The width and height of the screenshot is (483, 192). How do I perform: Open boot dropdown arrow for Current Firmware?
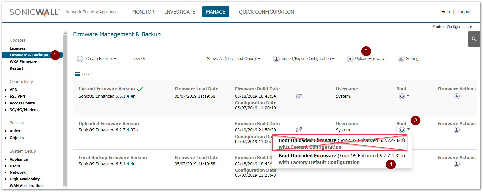408,96
